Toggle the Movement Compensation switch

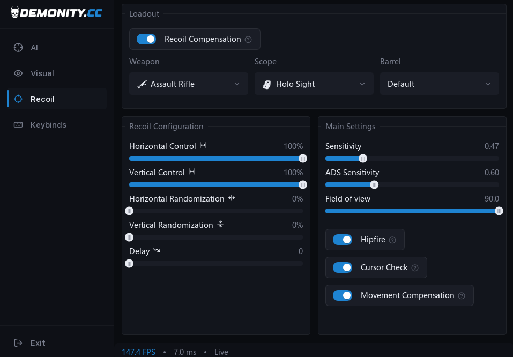click(x=343, y=295)
